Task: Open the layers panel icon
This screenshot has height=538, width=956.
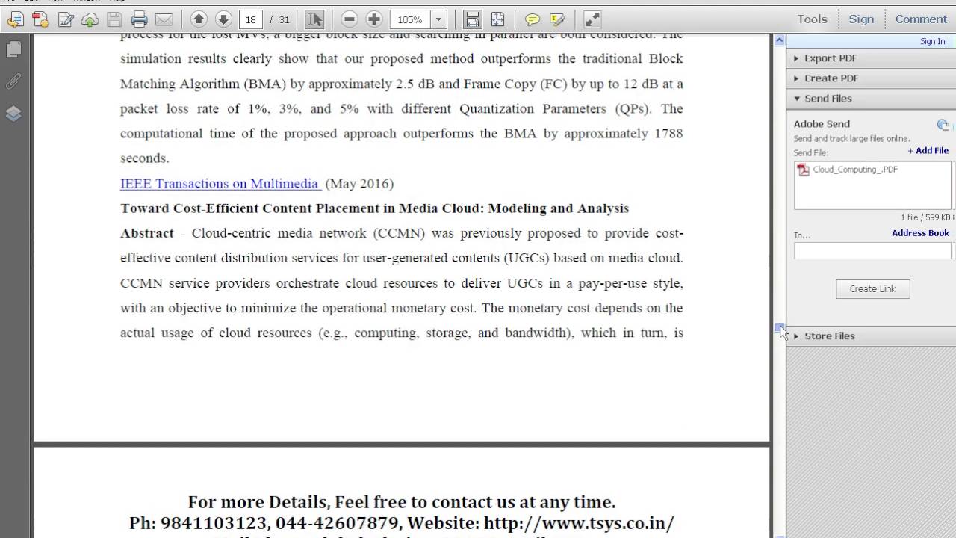Action: point(13,114)
